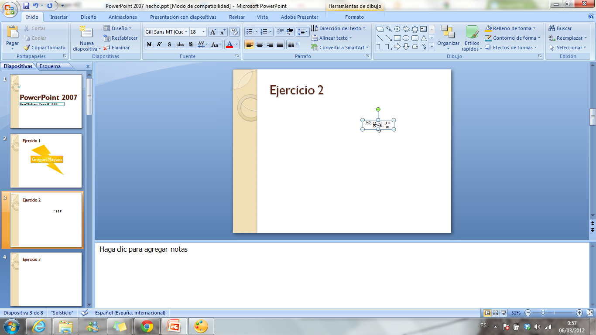Click Restablecer slide button
596x335 pixels.
coord(120,38)
